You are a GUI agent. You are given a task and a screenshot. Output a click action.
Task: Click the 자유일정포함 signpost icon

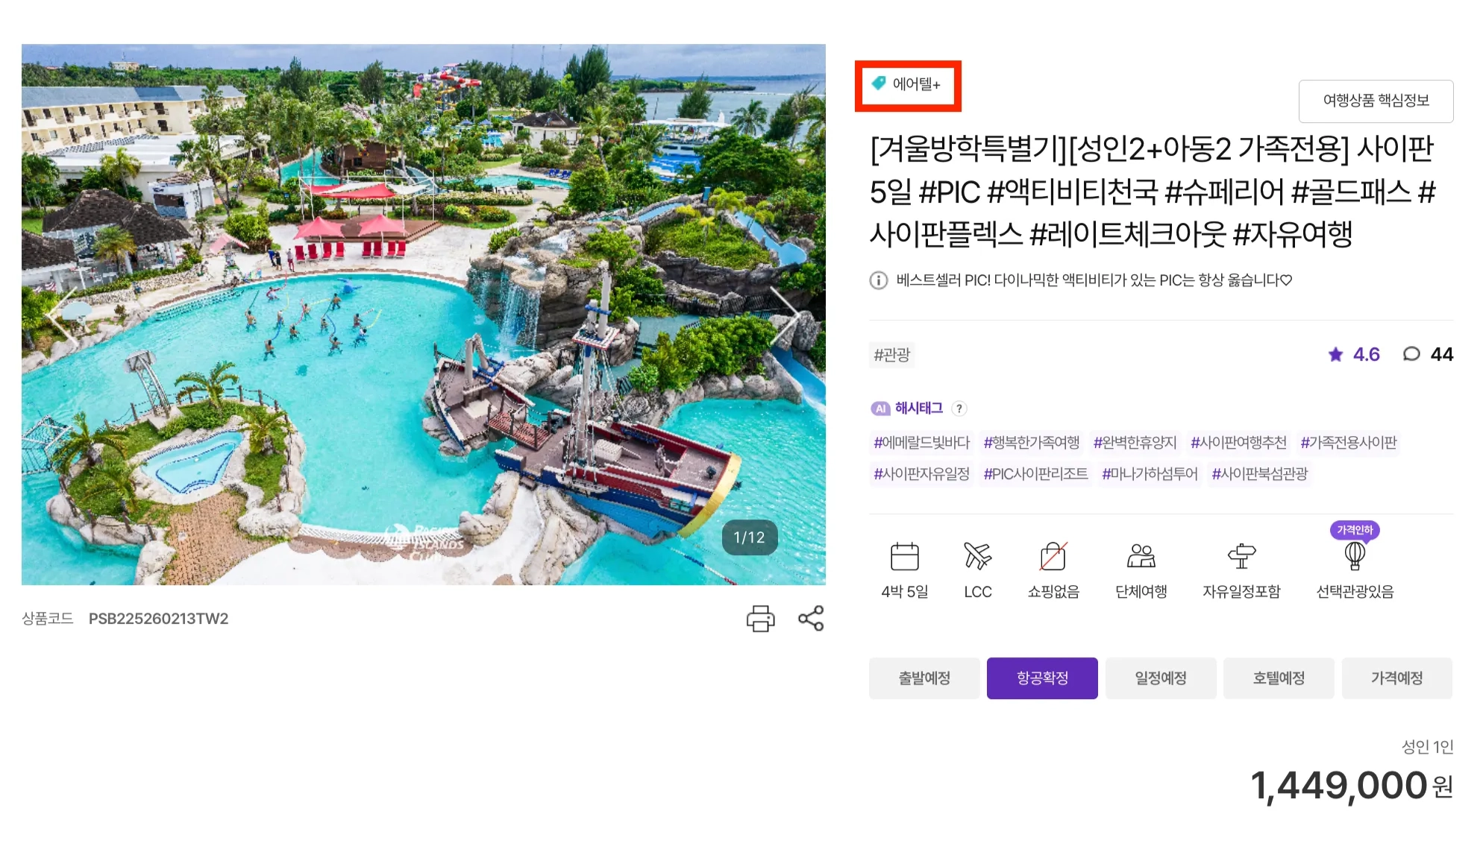coord(1241,556)
